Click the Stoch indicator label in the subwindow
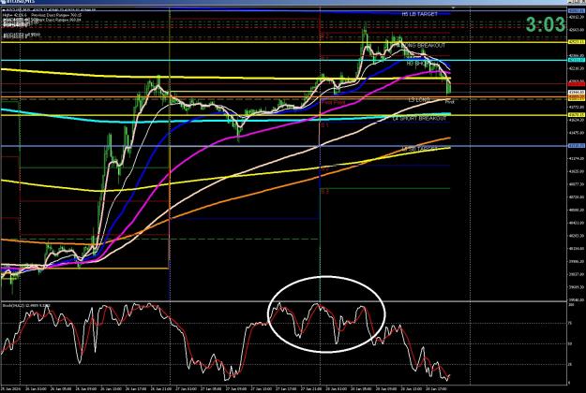This screenshot has height=393, width=586. (26, 305)
